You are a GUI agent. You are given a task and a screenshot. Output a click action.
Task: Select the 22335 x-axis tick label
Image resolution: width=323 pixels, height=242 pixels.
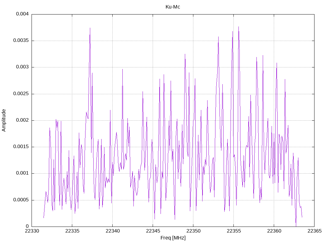point(72,231)
